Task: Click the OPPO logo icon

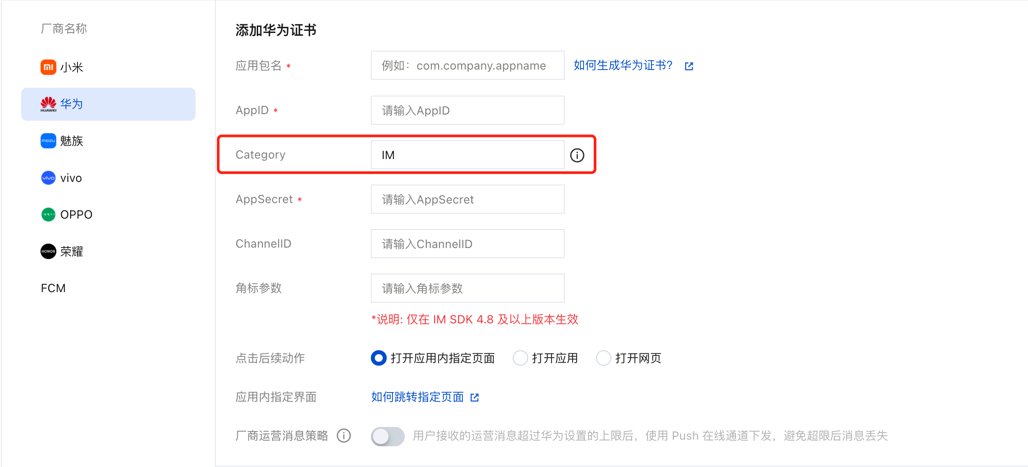Action: point(48,215)
